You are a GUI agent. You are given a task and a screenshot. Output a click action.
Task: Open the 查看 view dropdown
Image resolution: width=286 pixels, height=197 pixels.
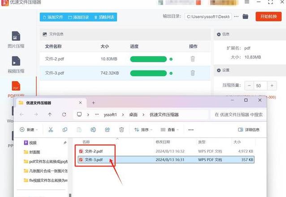169,130
